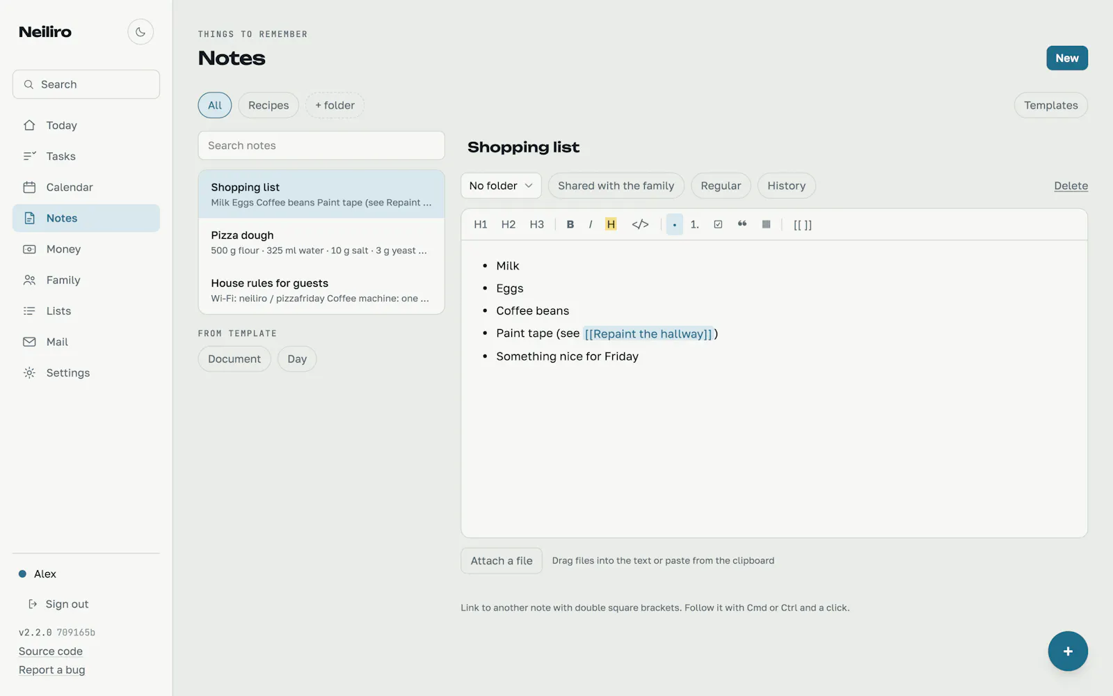Expand the No folder dropdown
The image size is (1113, 696).
click(501, 186)
